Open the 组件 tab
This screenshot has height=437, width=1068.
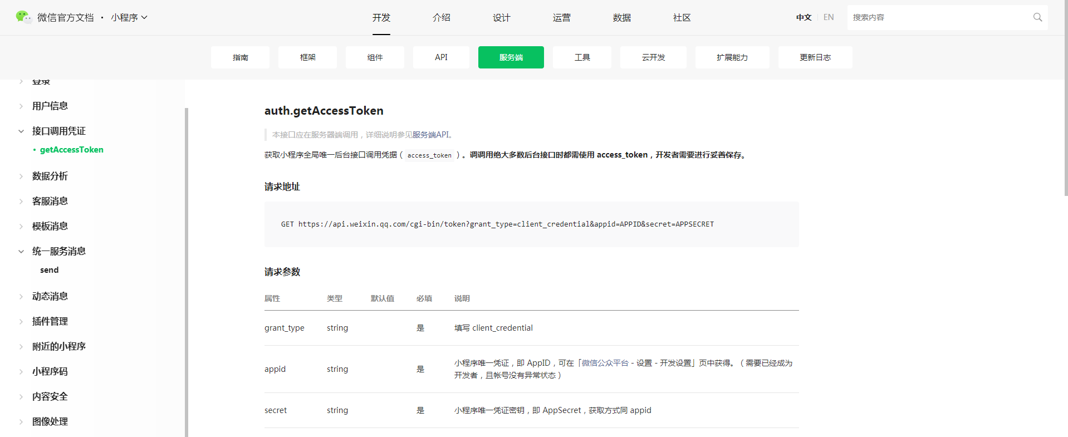(375, 57)
